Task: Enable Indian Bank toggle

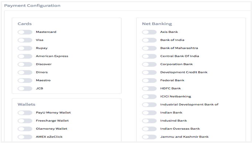Action: tap(149, 113)
